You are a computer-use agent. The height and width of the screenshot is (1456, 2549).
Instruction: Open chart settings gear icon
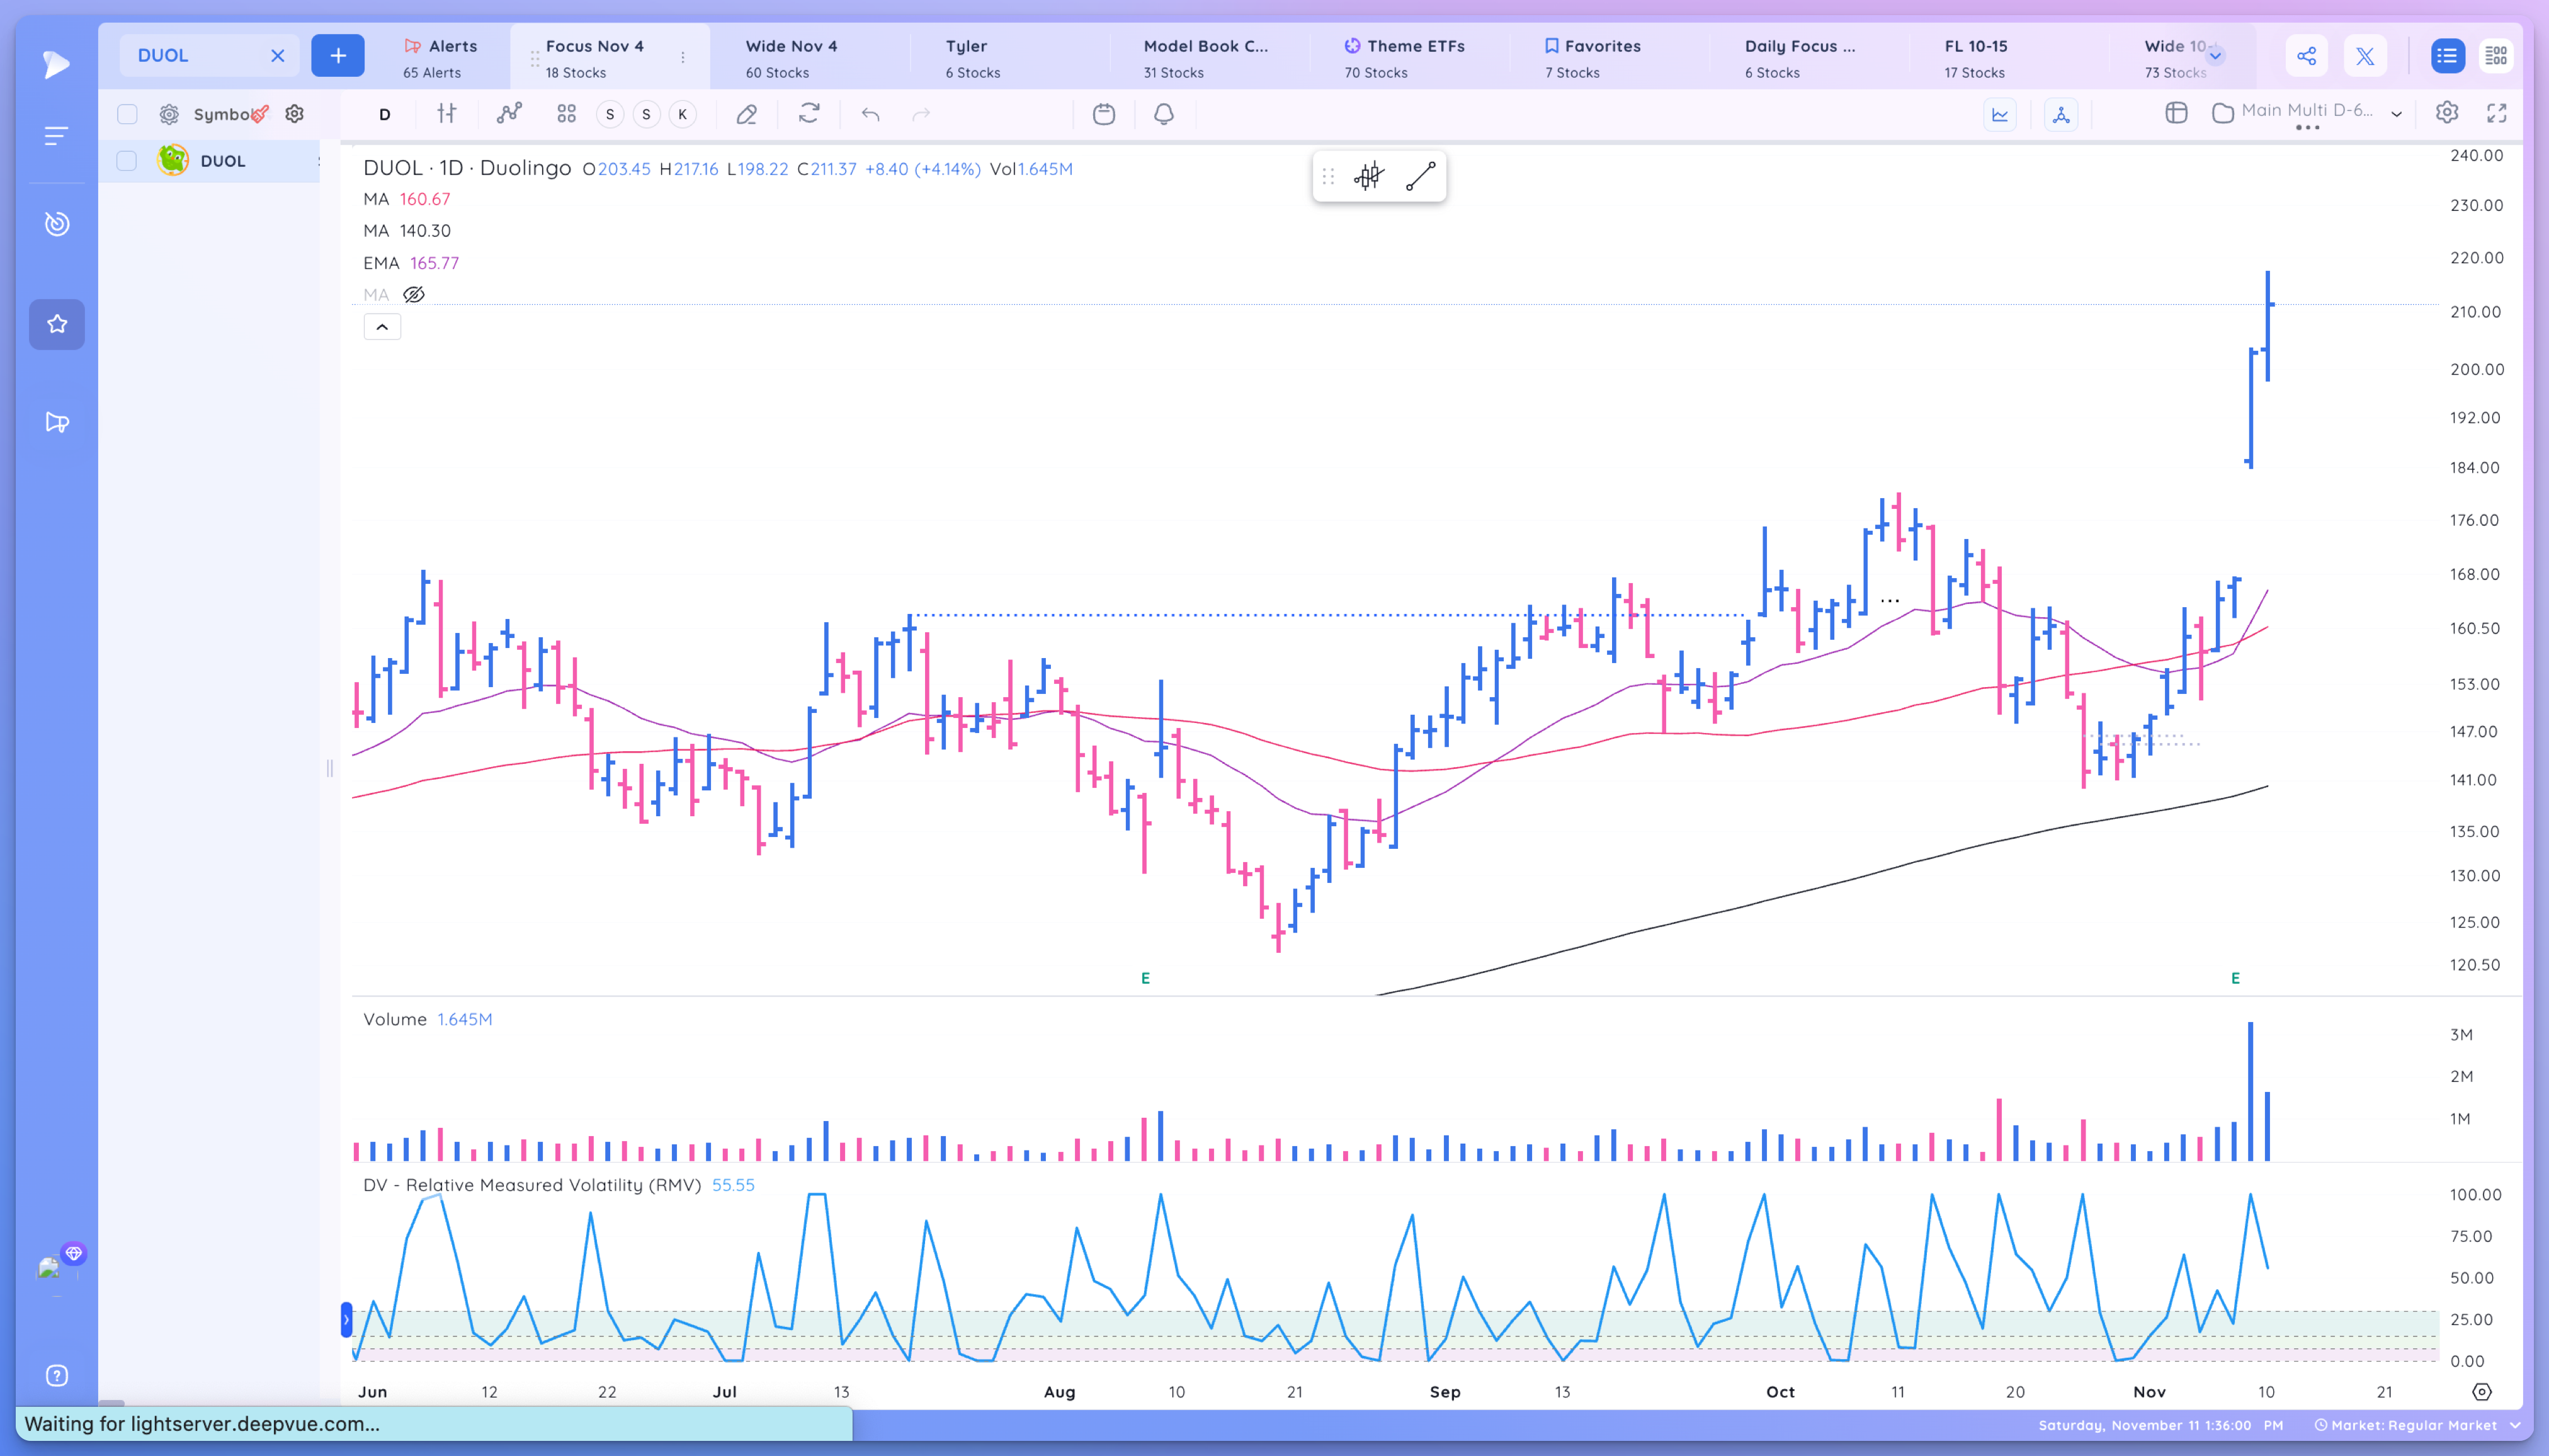coord(2447,113)
